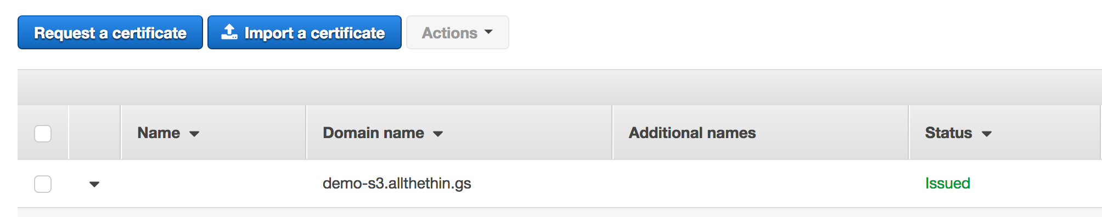Open the Actions dropdown menu
The image size is (1102, 217).
[458, 32]
